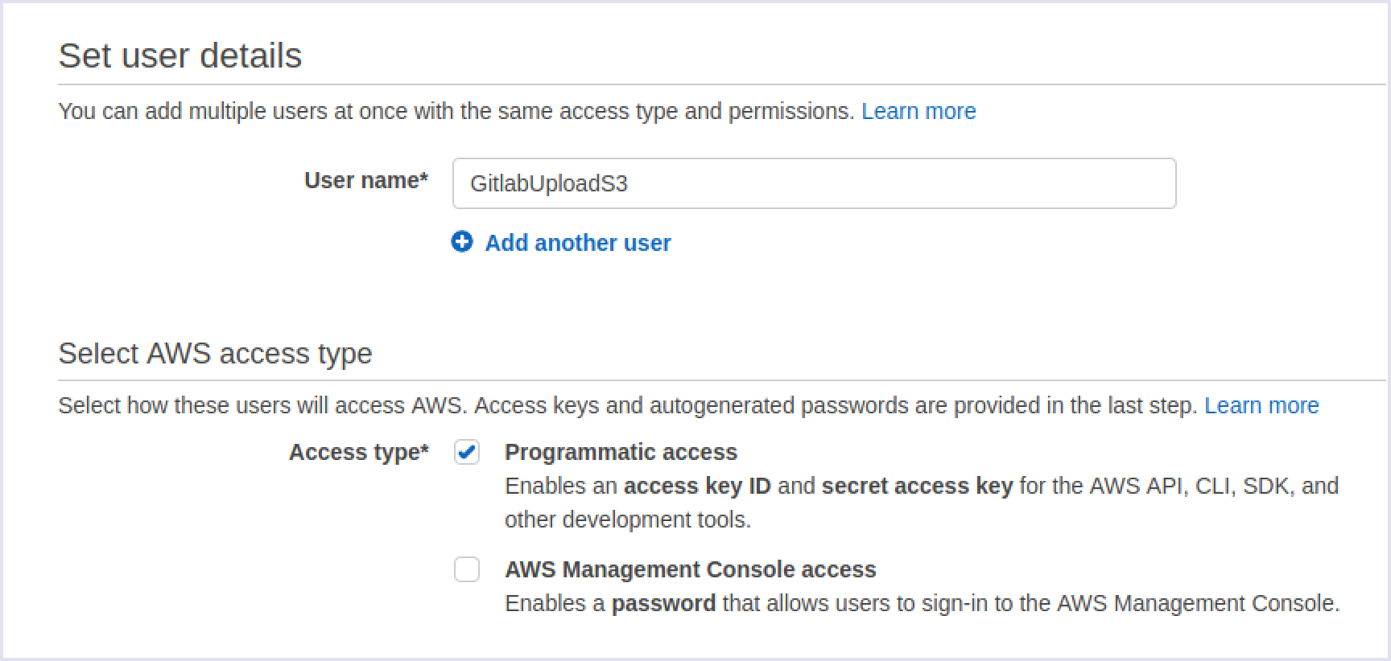Click the 'You can add multiple users' sentence
This screenshot has width=1391, height=661.
point(456,111)
